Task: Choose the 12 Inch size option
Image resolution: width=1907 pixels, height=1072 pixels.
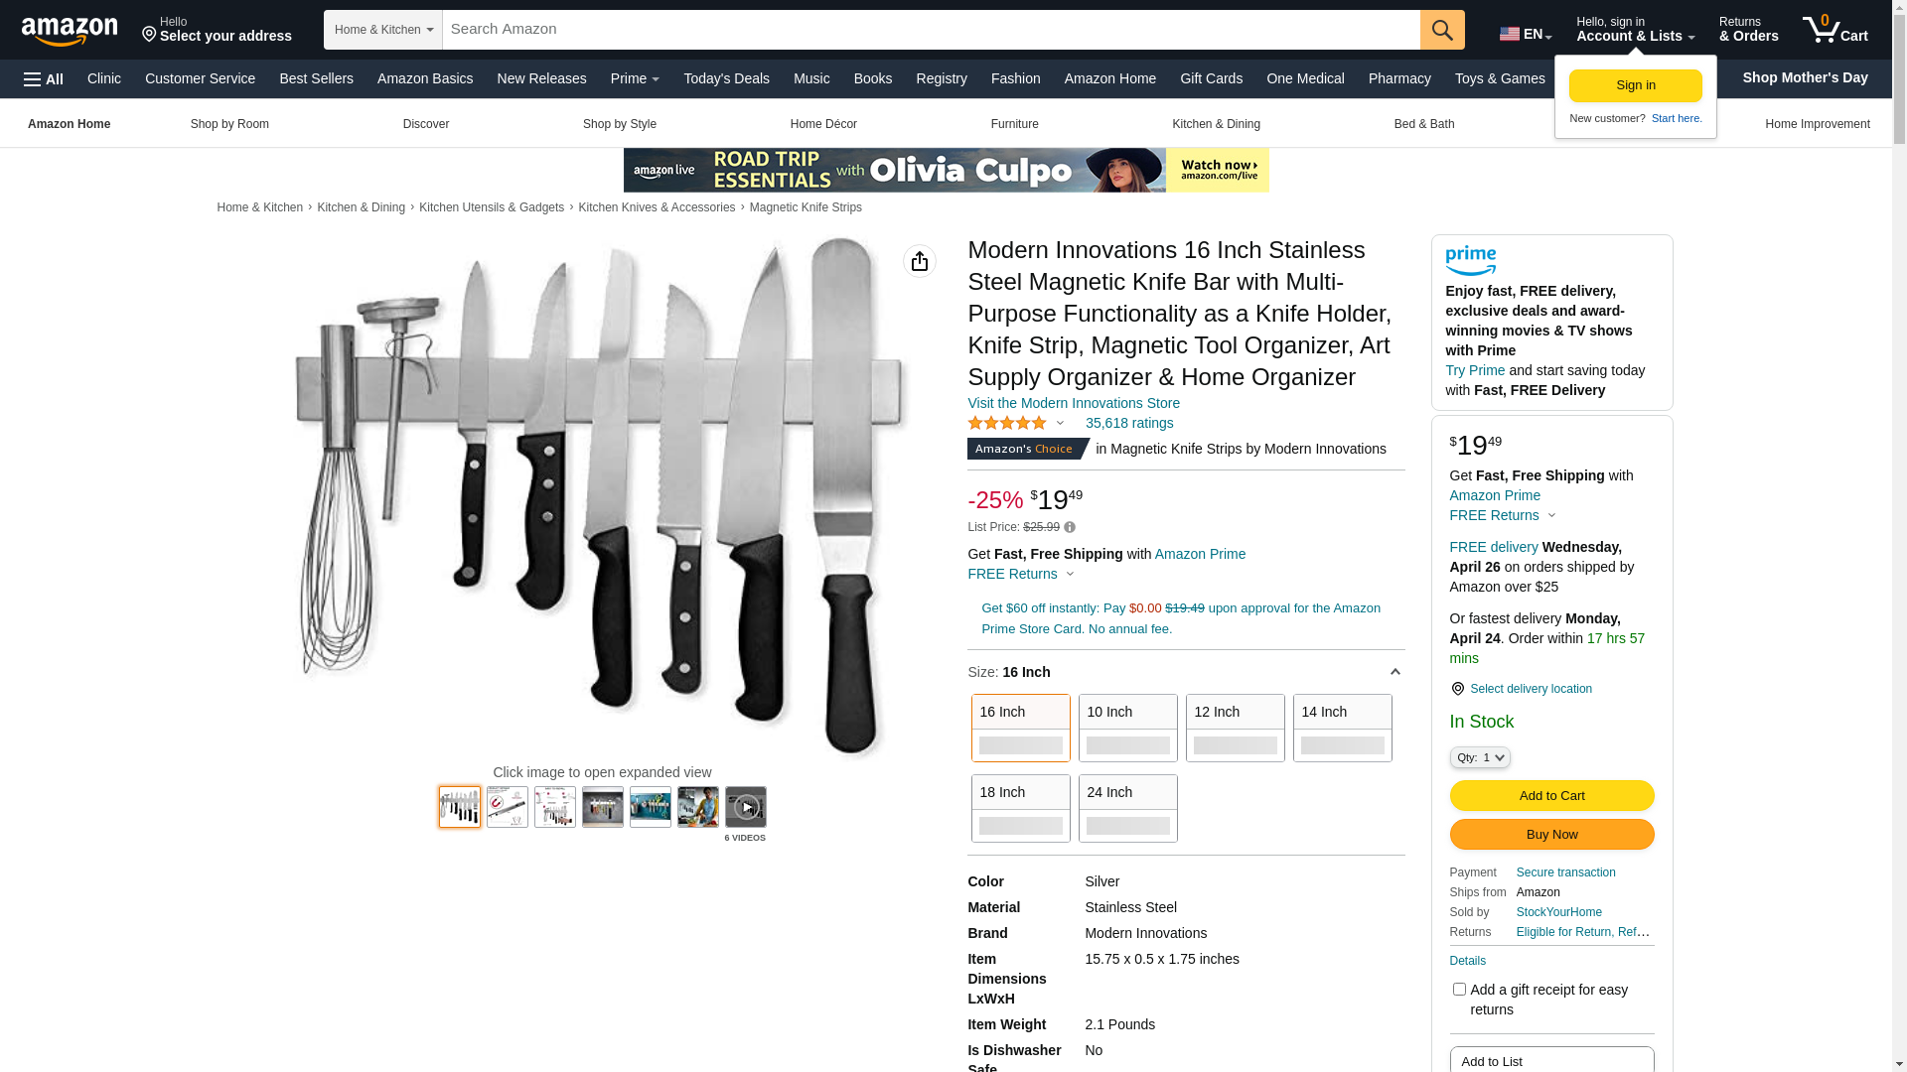Action: pyautogui.click(x=1236, y=728)
